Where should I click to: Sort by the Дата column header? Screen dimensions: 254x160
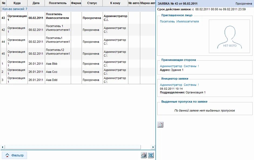(x=36, y=3)
